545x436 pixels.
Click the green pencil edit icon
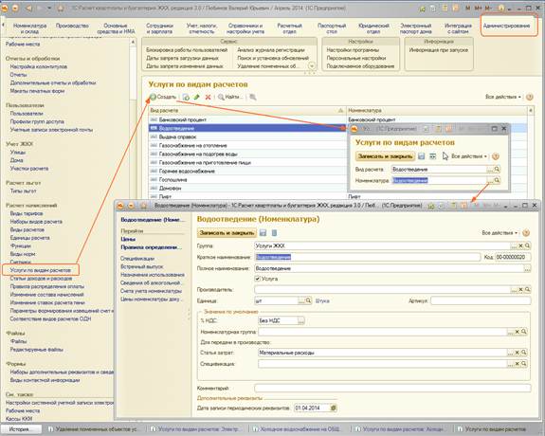pos(197,97)
